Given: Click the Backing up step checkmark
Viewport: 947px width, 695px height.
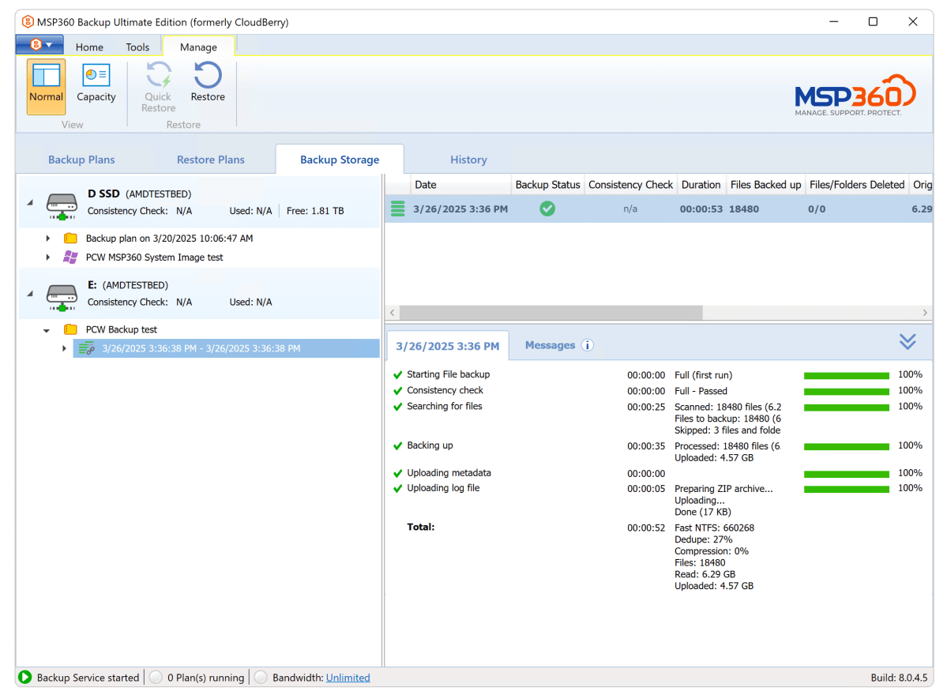Looking at the screenshot, I should tap(397, 445).
